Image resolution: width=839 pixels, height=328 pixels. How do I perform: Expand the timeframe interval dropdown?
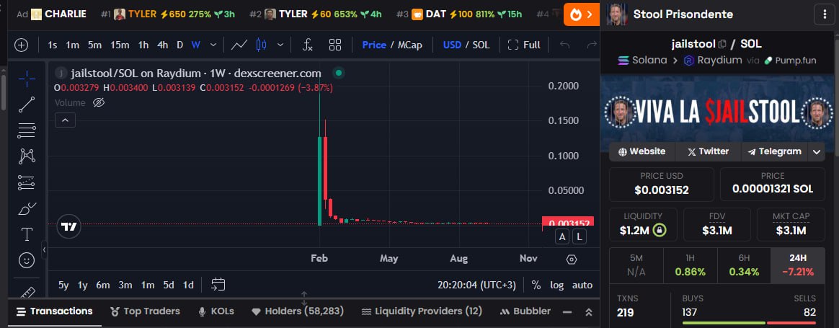click(x=213, y=45)
